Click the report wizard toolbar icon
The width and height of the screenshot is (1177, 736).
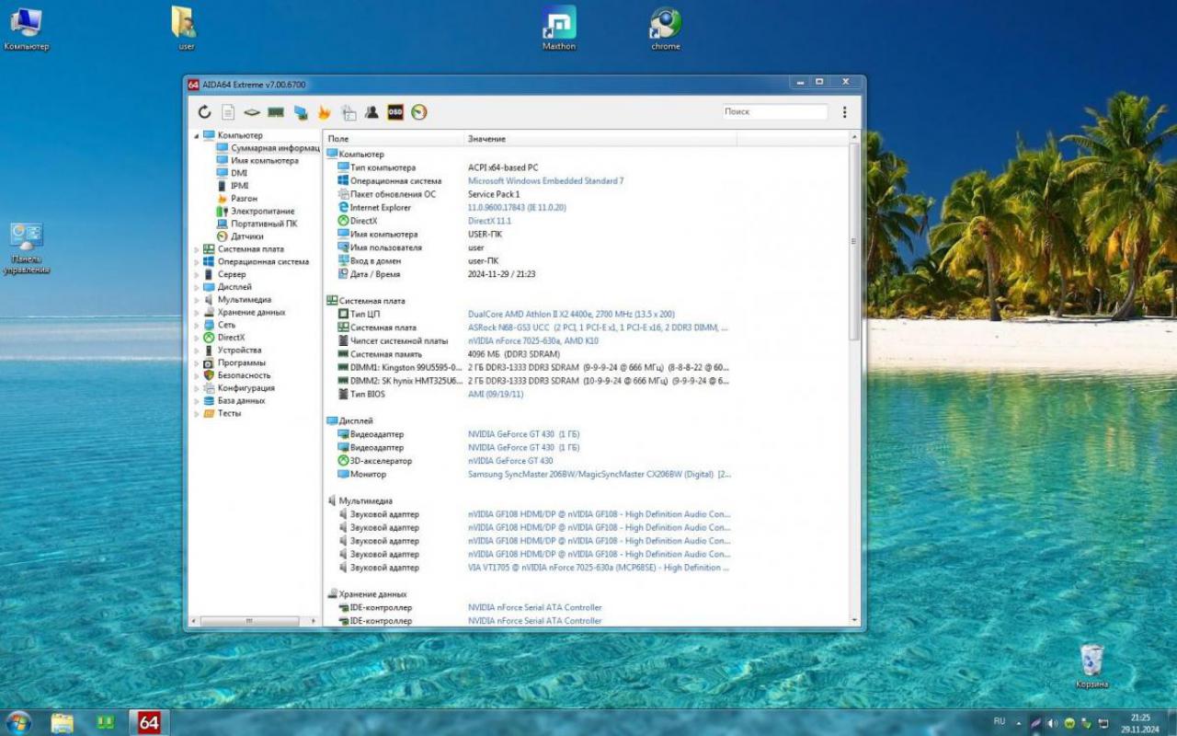pos(349,112)
